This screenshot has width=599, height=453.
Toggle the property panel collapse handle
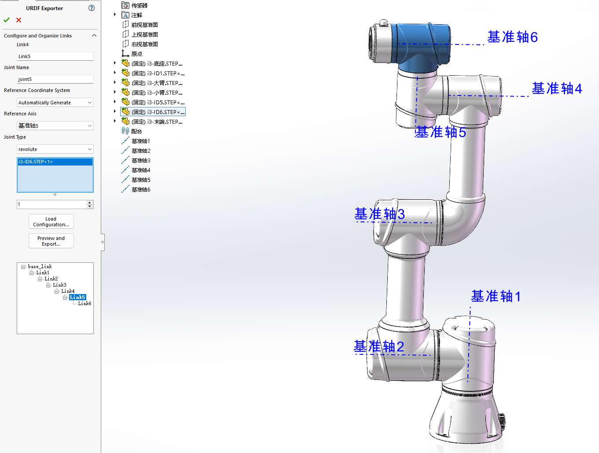click(103, 242)
